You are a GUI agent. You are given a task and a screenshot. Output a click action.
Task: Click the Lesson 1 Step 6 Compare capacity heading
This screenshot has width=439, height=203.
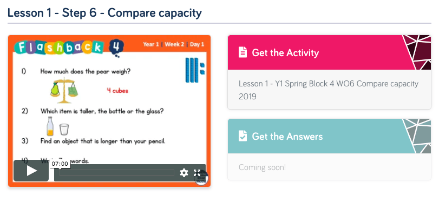[104, 13]
